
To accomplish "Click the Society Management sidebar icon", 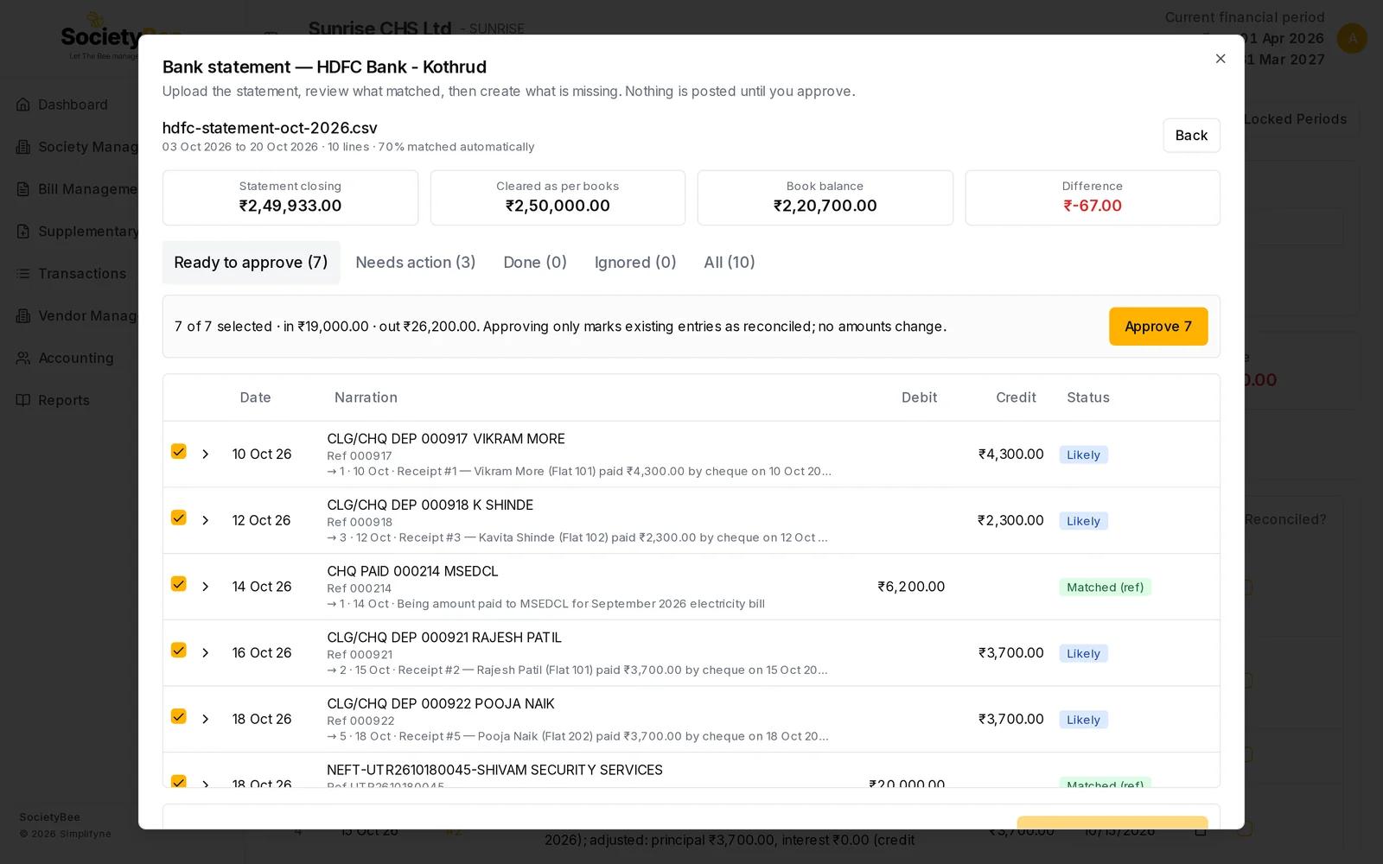I will 23,147.
